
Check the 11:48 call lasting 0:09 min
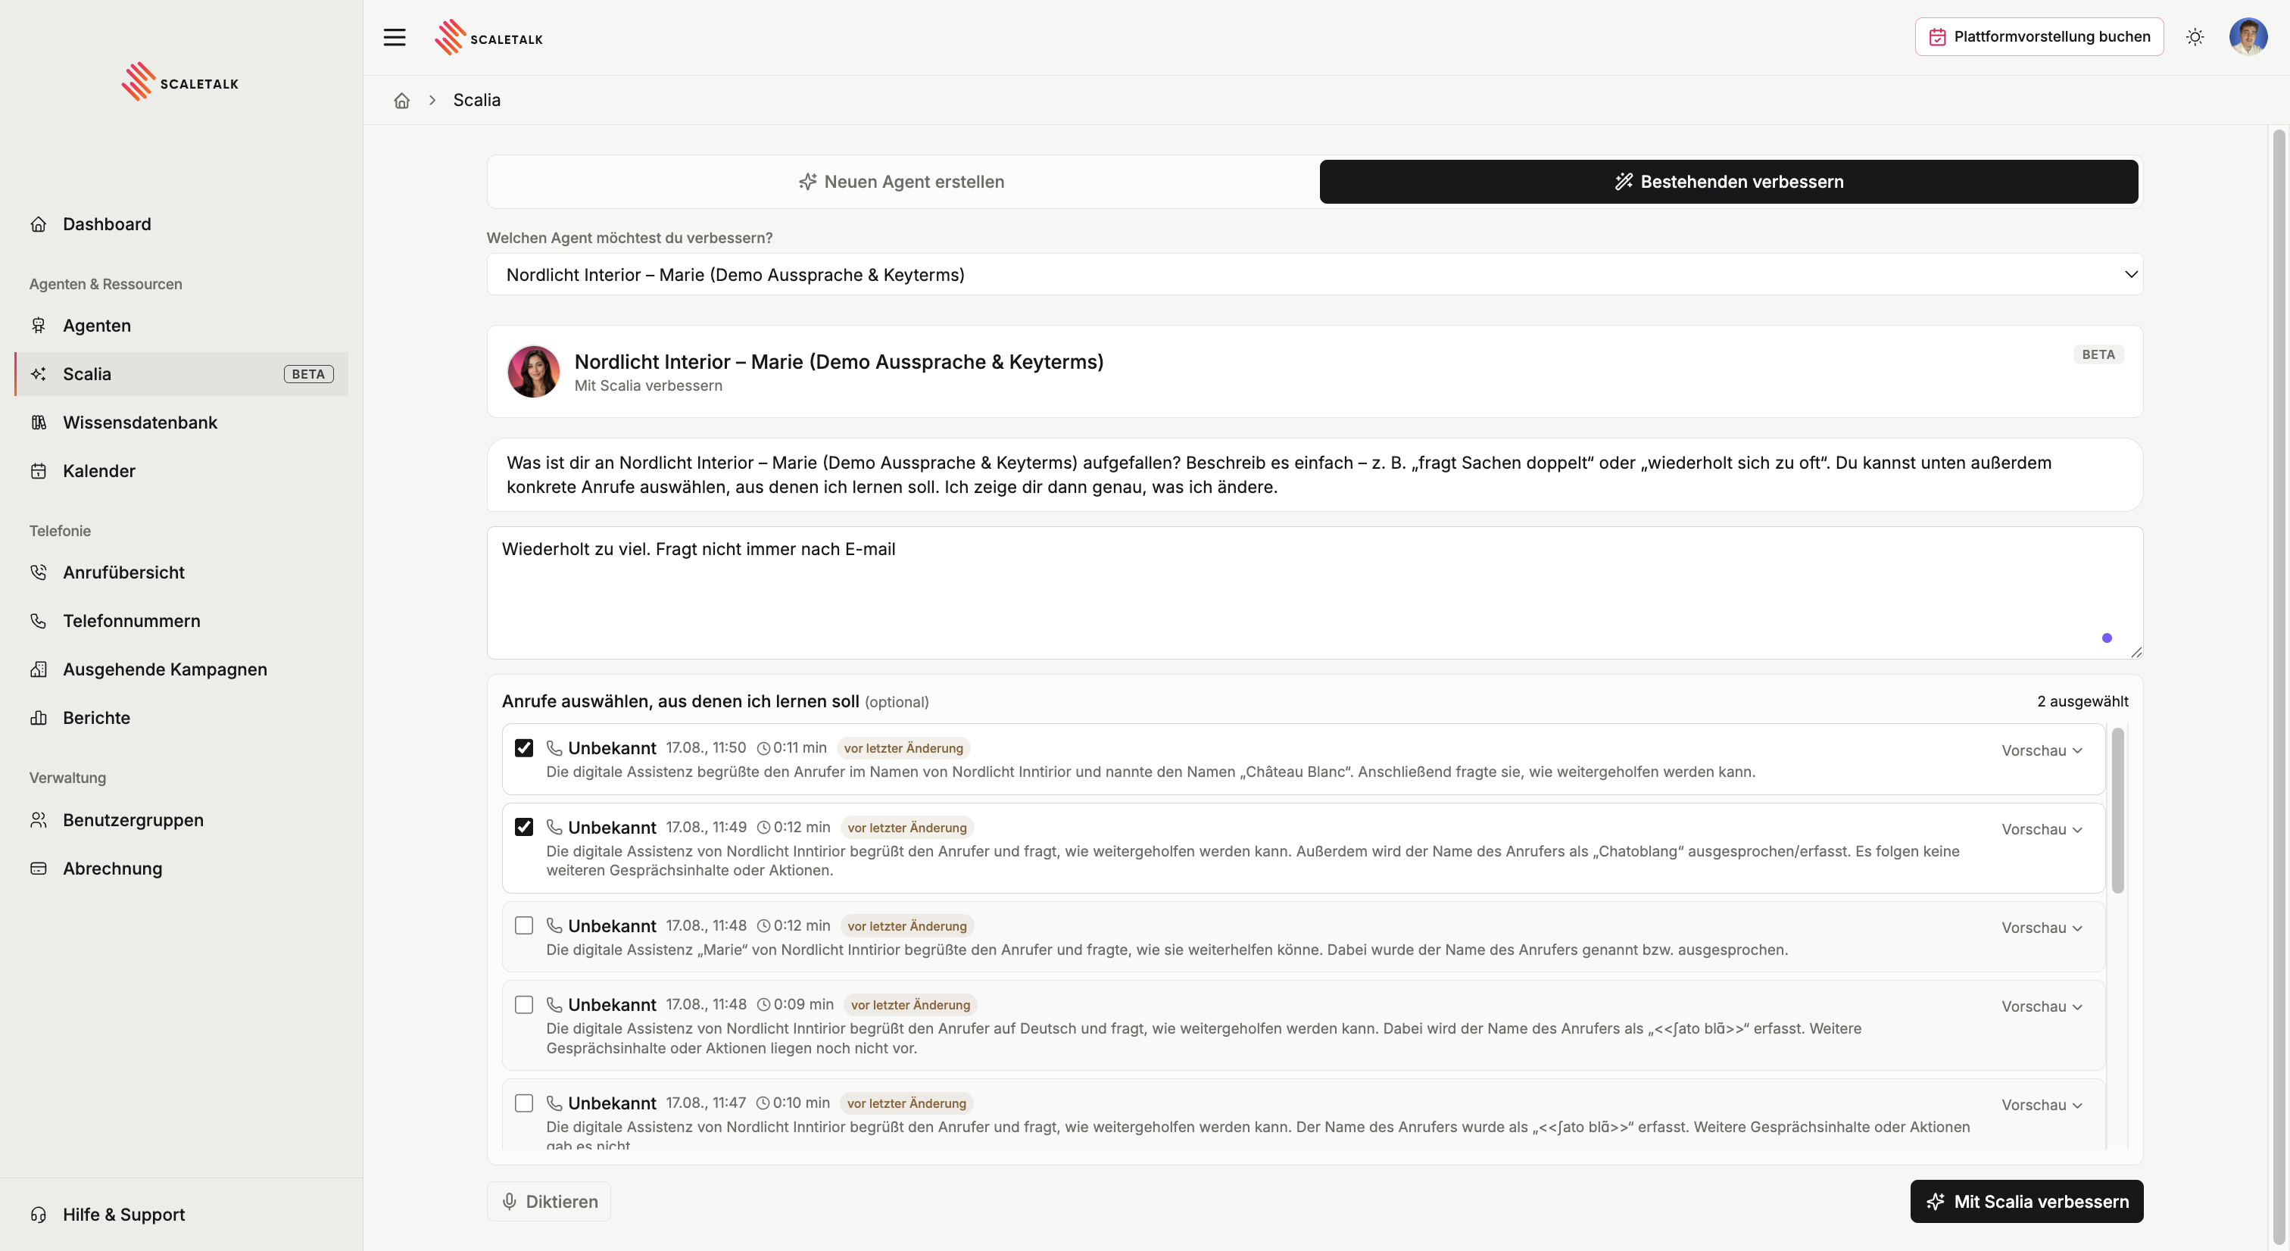[525, 1005]
